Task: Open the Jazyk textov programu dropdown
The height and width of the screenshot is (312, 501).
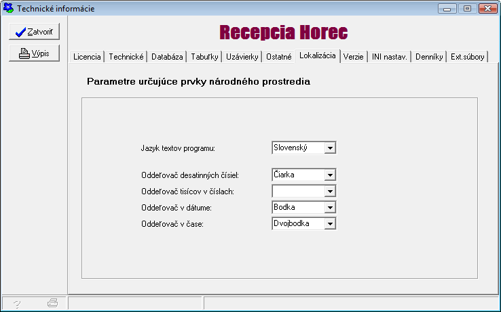Action: [330, 148]
